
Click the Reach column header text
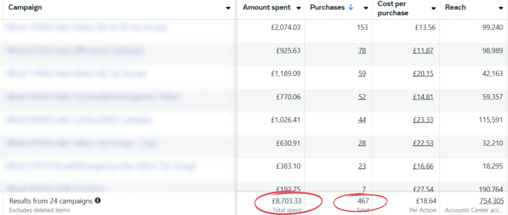pyautogui.click(x=455, y=7)
